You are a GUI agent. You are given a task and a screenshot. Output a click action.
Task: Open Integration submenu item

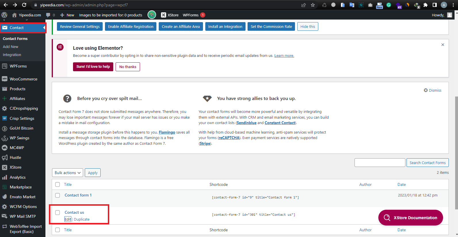(12, 55)
